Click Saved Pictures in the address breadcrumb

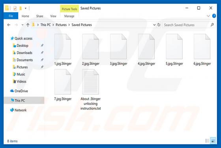click(x=82, y=25)
